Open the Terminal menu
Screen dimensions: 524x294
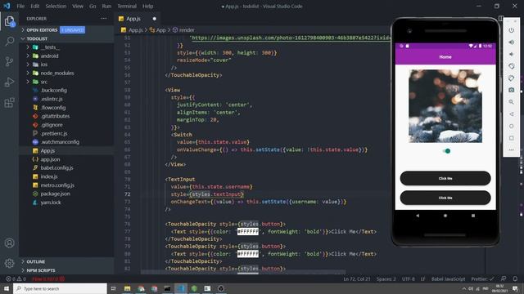pos(127,6)
